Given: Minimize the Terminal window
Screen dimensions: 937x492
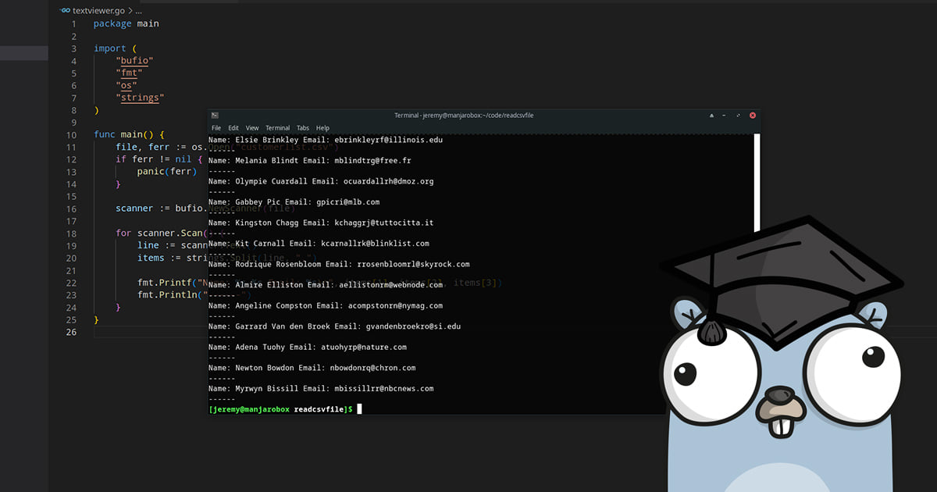Looking at the screenshot, I should point(725,116).
